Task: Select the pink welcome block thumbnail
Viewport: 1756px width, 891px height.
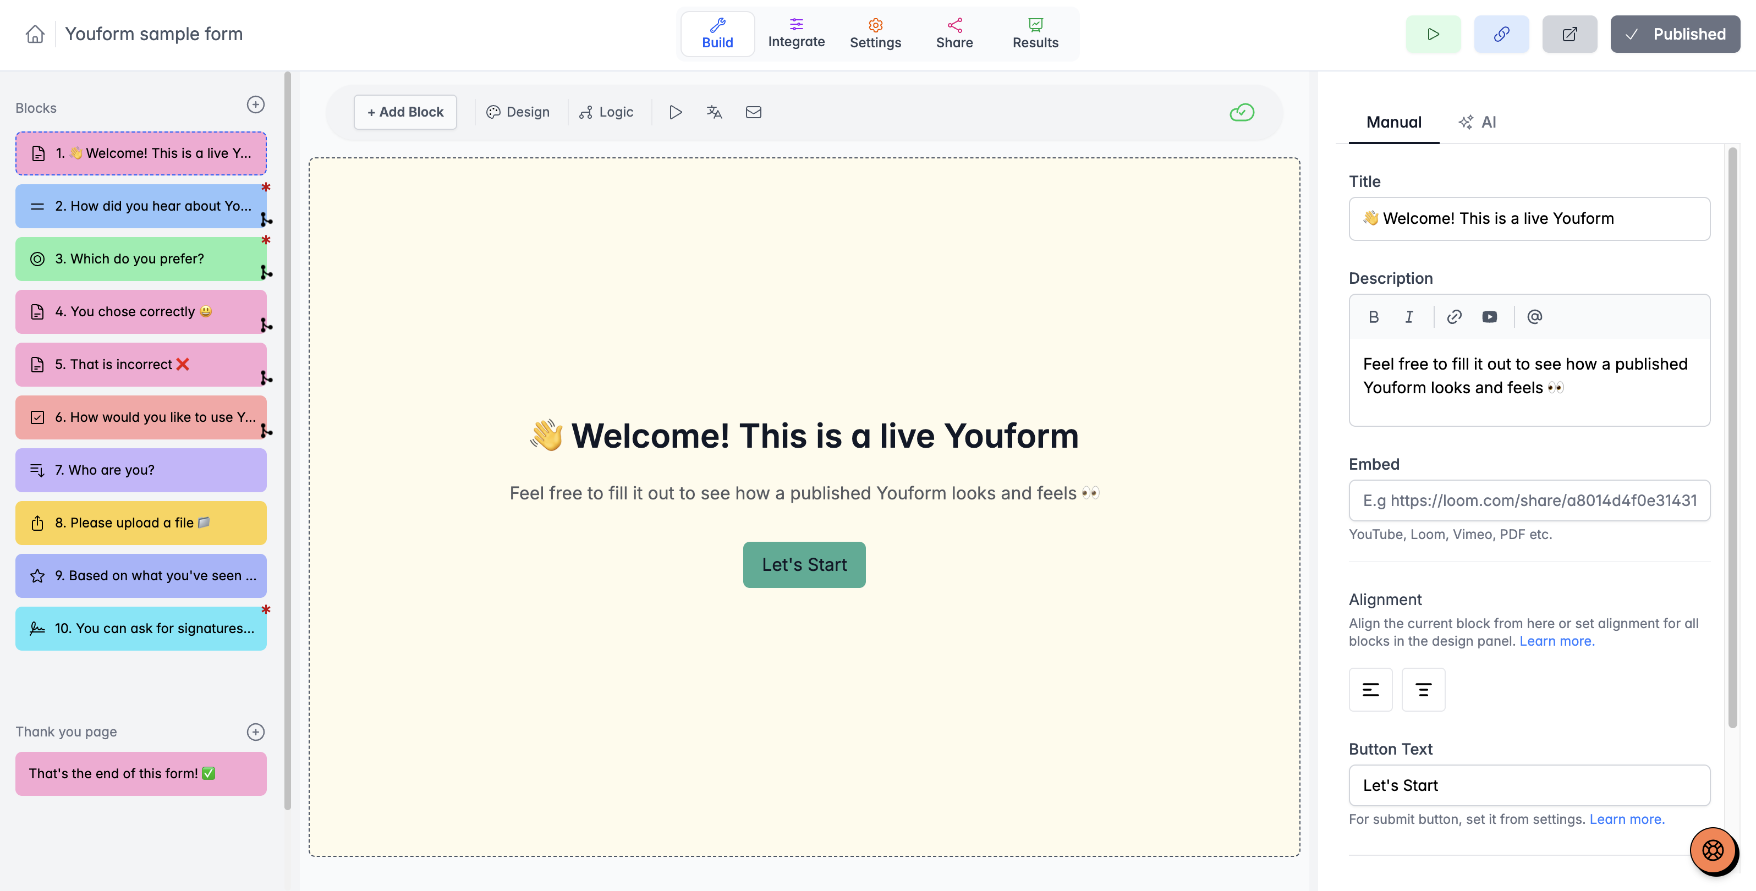Action: 140,153
